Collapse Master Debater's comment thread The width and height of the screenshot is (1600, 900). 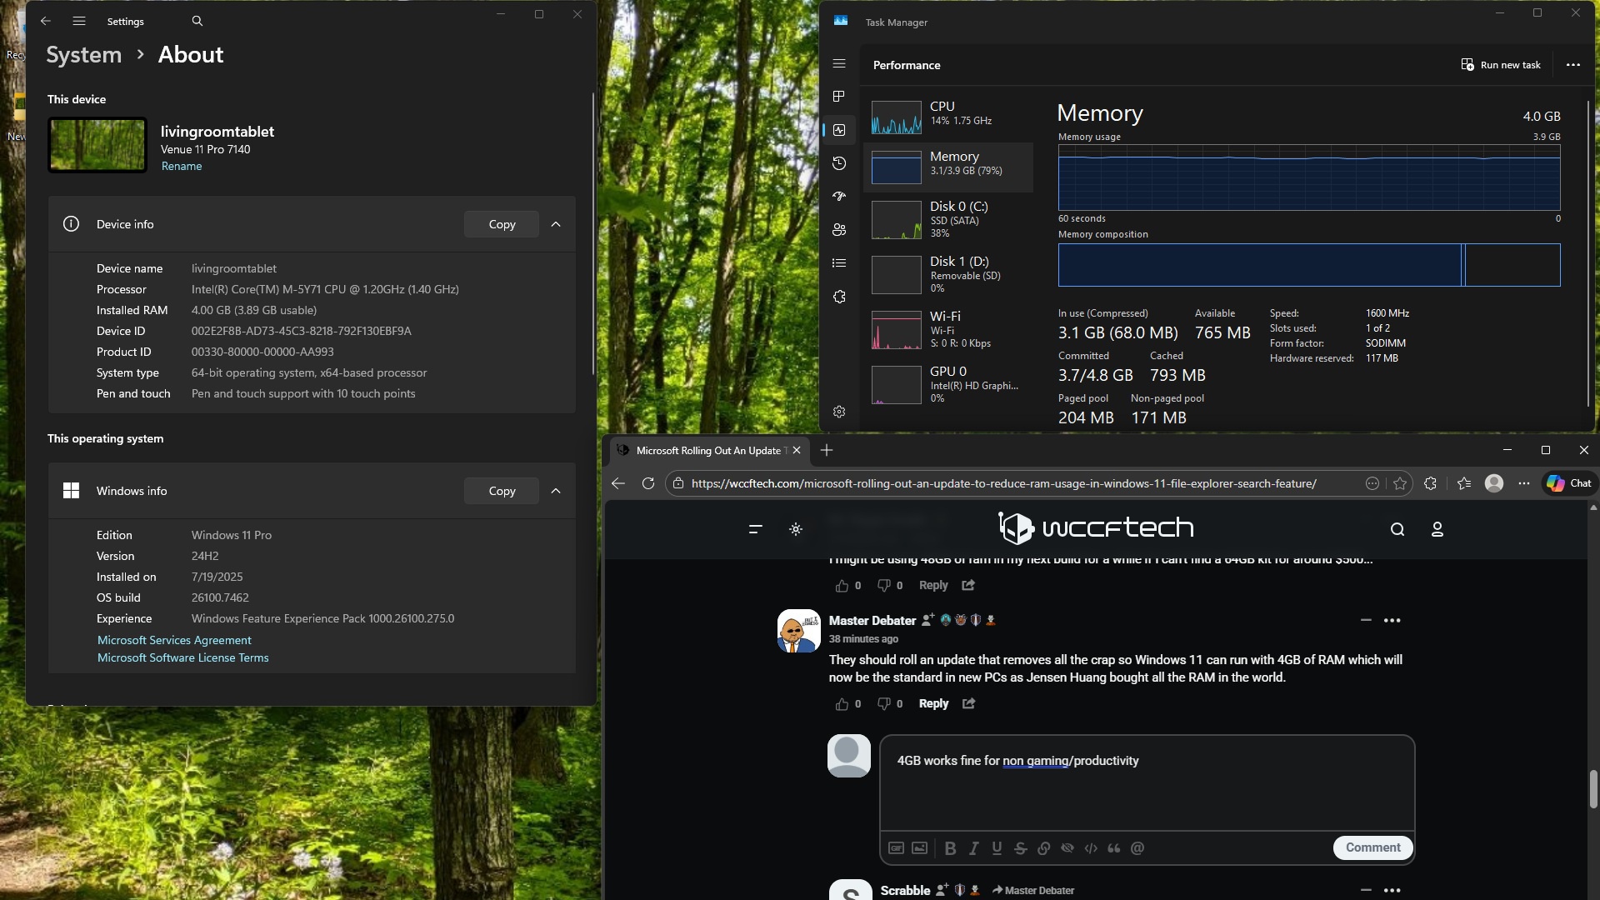pyautogui.click(x=1366, y=620)
